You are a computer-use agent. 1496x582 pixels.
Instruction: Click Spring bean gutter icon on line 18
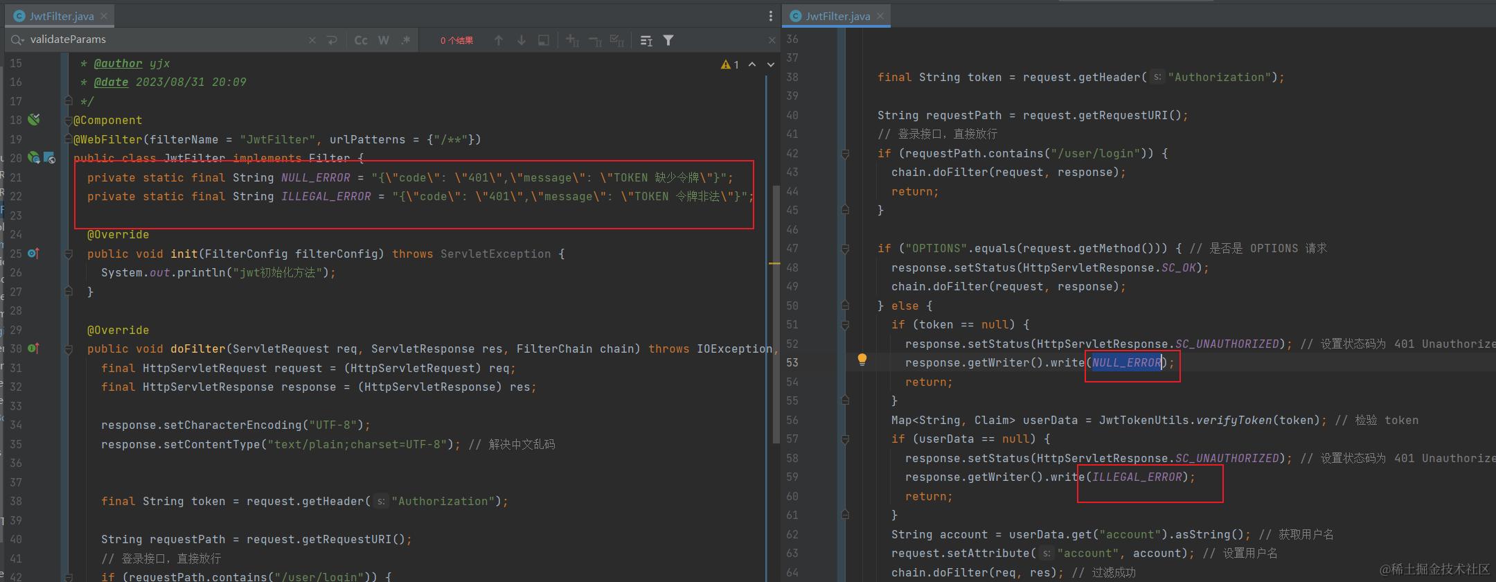[33, 120]
